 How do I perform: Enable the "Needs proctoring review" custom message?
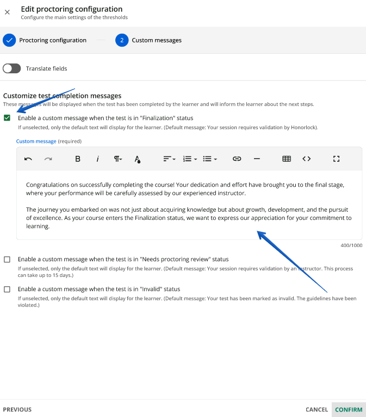(x=7, y=260)
